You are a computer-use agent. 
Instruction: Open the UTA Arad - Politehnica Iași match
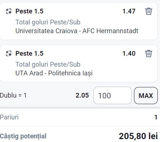coord(54,73)
